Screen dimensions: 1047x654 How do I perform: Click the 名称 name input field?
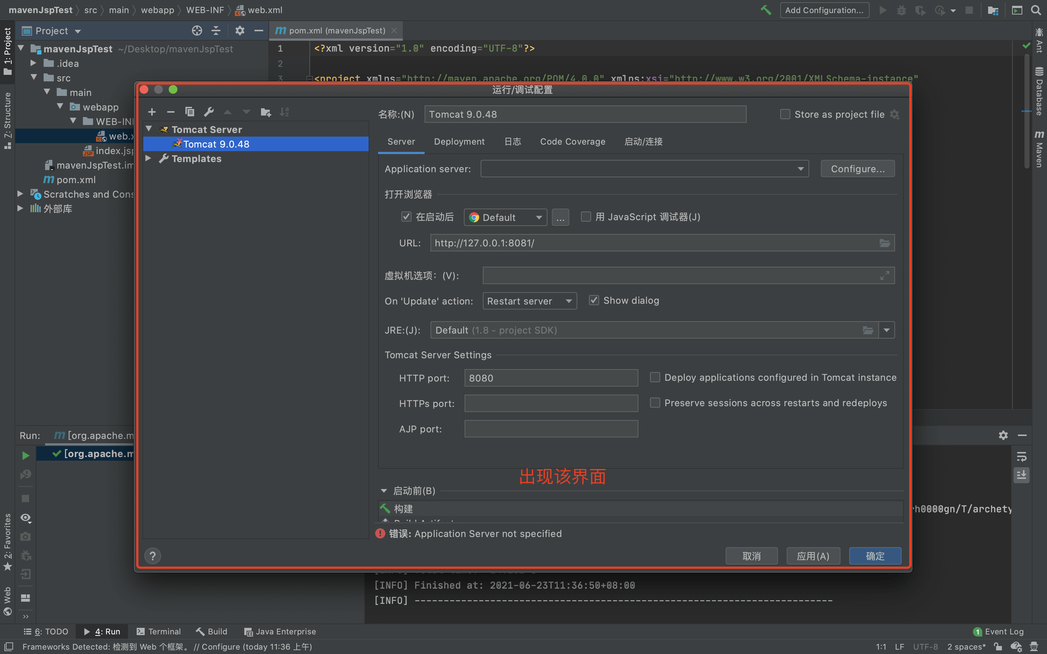(x=585, y=114)
